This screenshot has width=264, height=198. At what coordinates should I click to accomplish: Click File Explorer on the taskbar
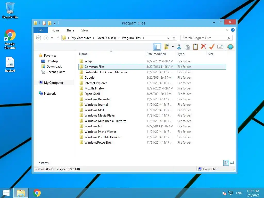21,193
